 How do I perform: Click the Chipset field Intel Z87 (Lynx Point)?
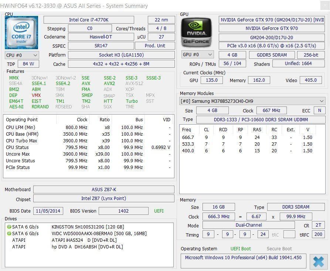pos(104,199)
